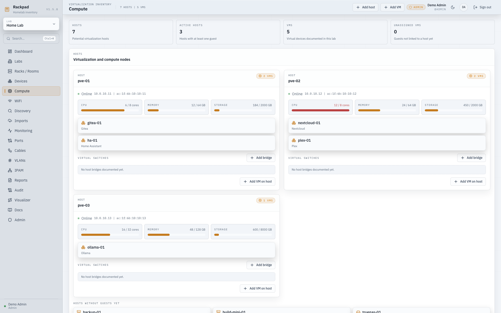Click the pve-01 host name
Screen dimensions: 501x313
coord(84,81)
